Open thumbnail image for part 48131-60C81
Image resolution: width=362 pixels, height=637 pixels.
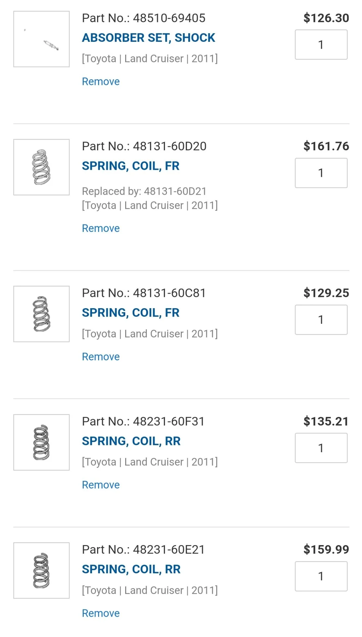click(x=41, y=314)
